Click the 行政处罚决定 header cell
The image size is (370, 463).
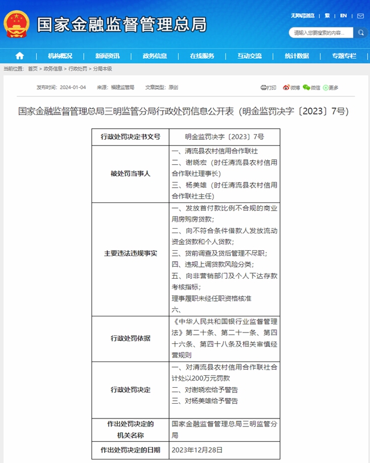tap(130, 390)
